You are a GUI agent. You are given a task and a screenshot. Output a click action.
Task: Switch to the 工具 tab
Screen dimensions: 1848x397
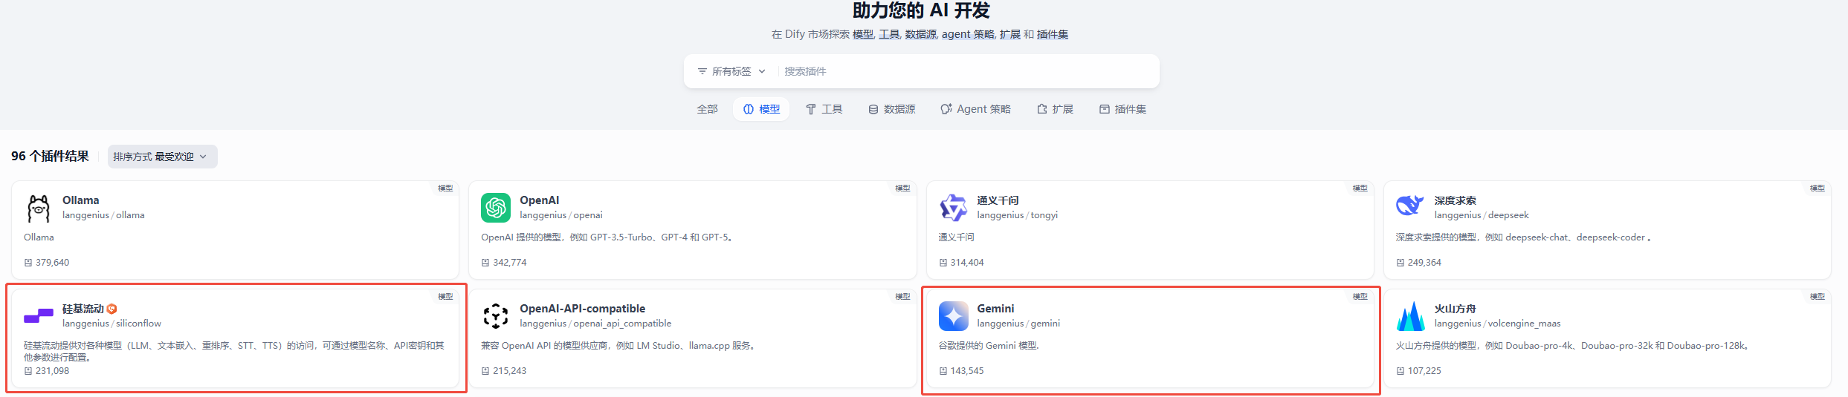coord(824,109)
